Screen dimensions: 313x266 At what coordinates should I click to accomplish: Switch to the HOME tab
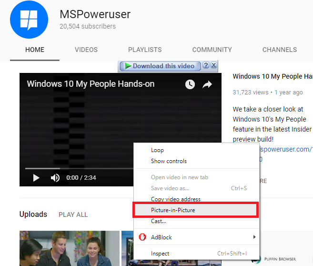point(35,50)
